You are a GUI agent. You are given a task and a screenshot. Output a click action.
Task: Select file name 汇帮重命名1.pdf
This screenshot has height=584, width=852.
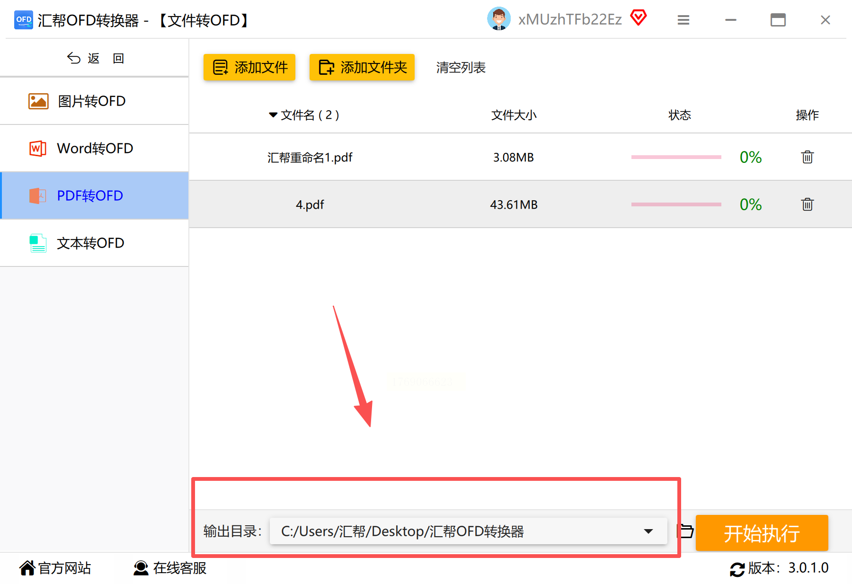(310, 157)
